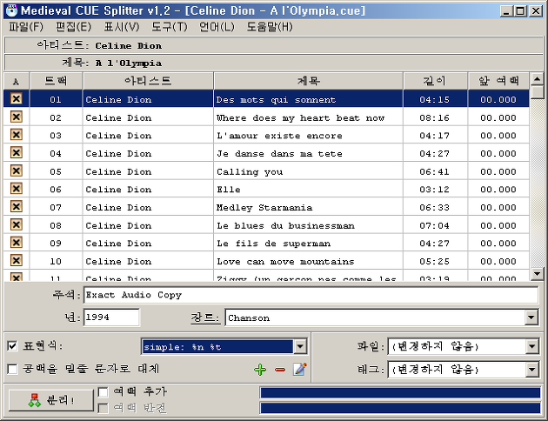548x421 pixels.
Task: Click the 길이 column header
Action: [435, 81]
